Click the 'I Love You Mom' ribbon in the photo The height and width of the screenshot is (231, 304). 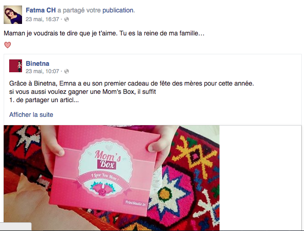[x=104, y=177]
